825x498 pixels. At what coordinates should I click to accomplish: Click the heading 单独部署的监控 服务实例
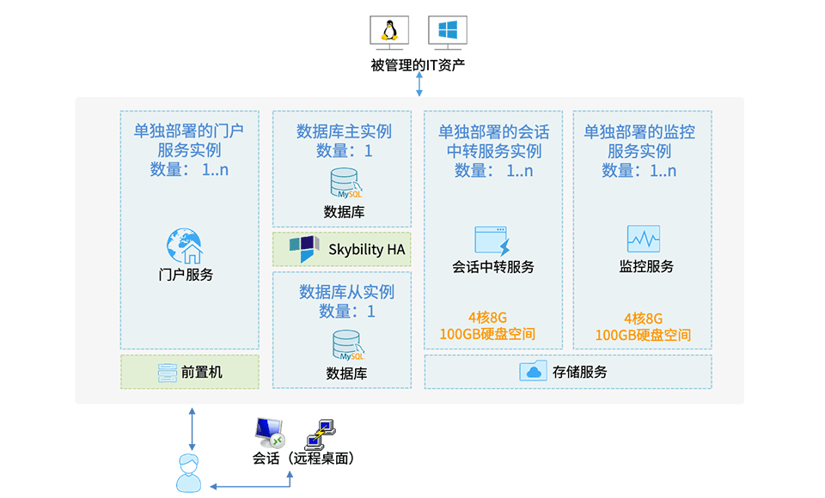[639, 142]
